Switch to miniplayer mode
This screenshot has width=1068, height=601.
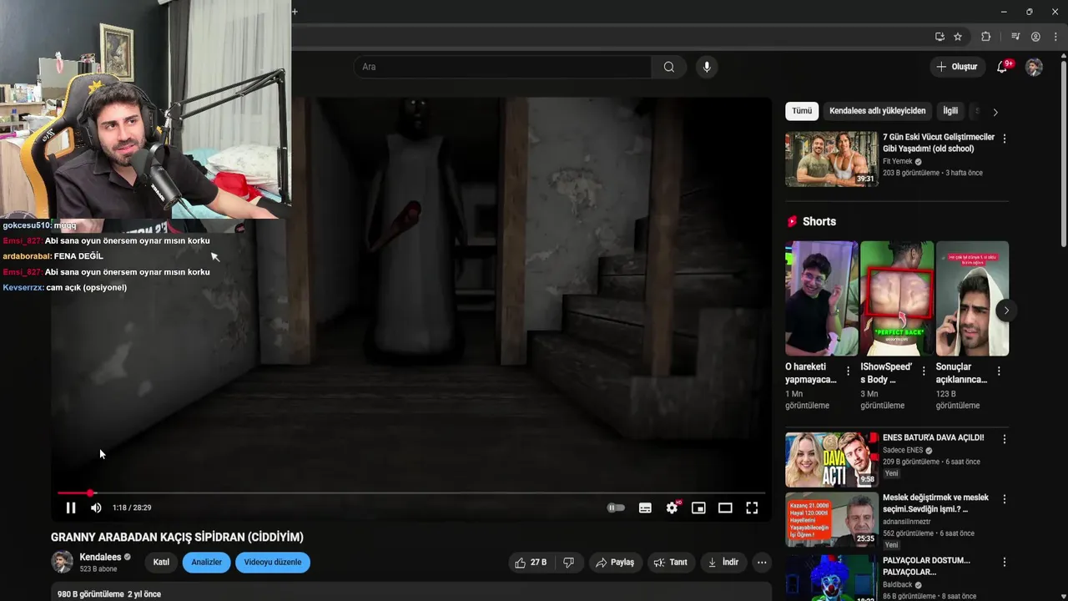[698, 508]
